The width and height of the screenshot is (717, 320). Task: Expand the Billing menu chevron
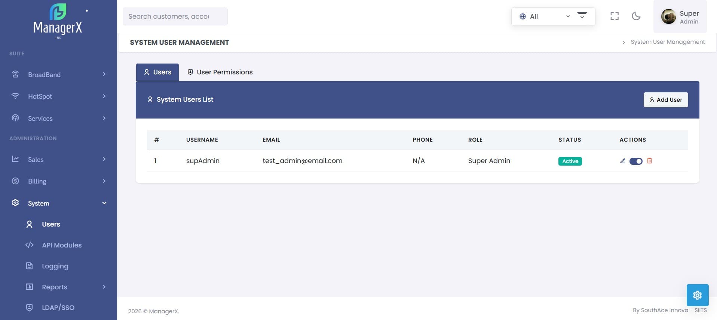[104, 181]
